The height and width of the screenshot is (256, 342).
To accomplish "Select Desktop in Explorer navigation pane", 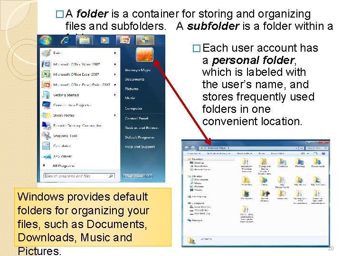I will coord(197,163).
